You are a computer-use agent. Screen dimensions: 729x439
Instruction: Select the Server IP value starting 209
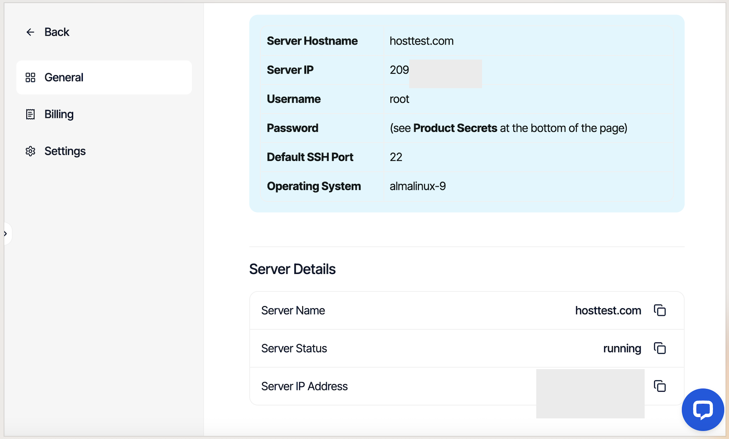(x=399, y=70)
